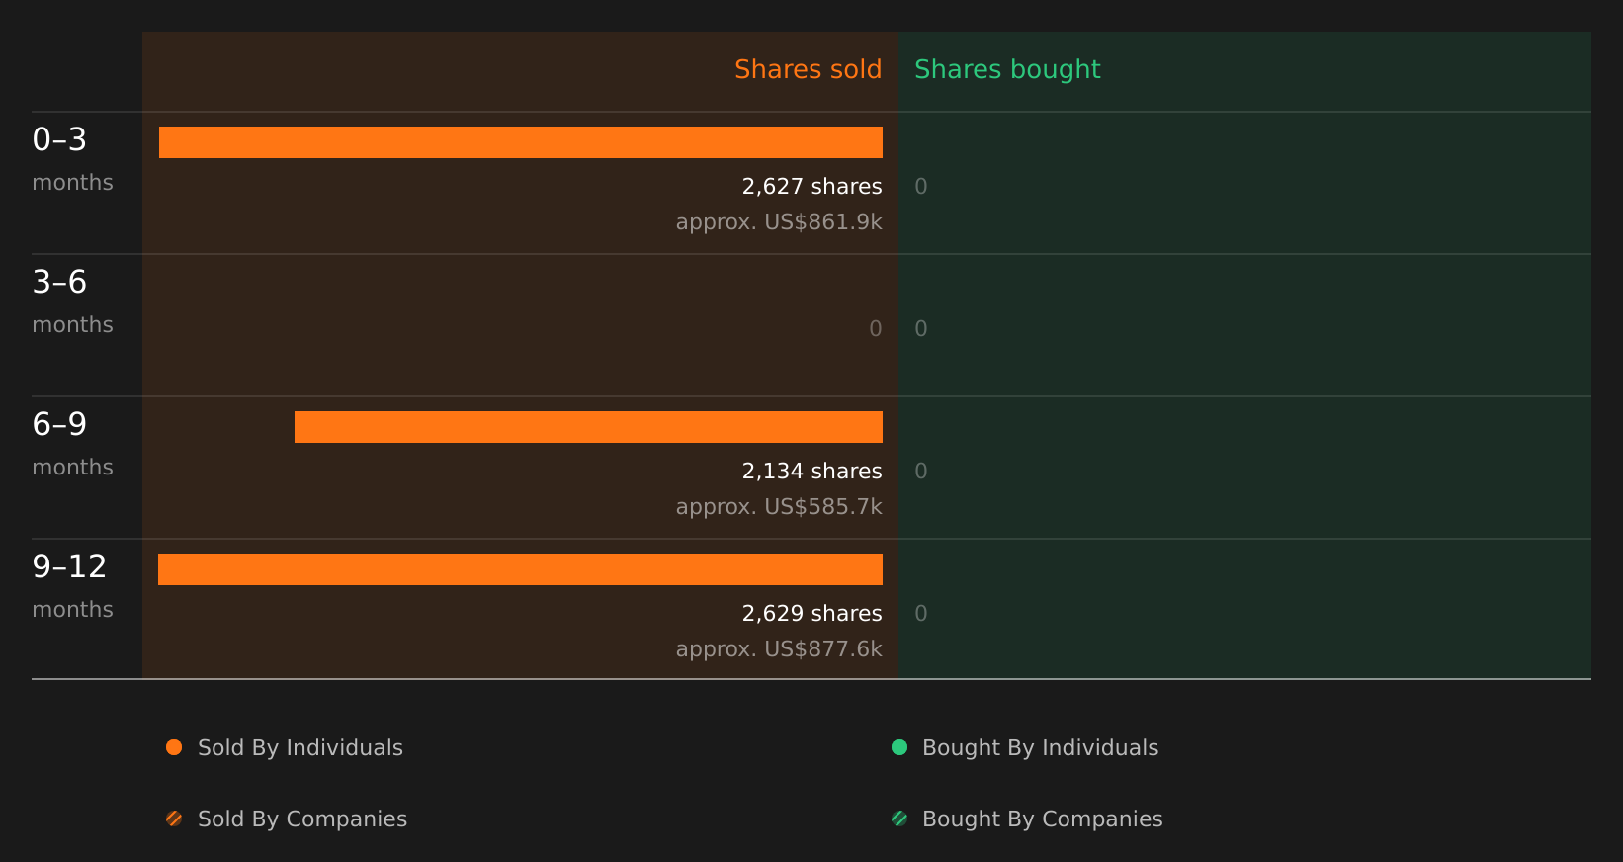The width and height of the screenshot is (1623, 862).
Task: Click the Shares bought header
Action: (x=1007, y=69)
